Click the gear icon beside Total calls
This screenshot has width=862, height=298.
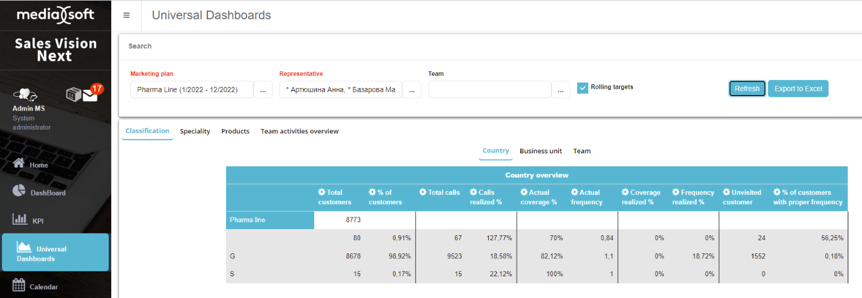click(423, 192)
